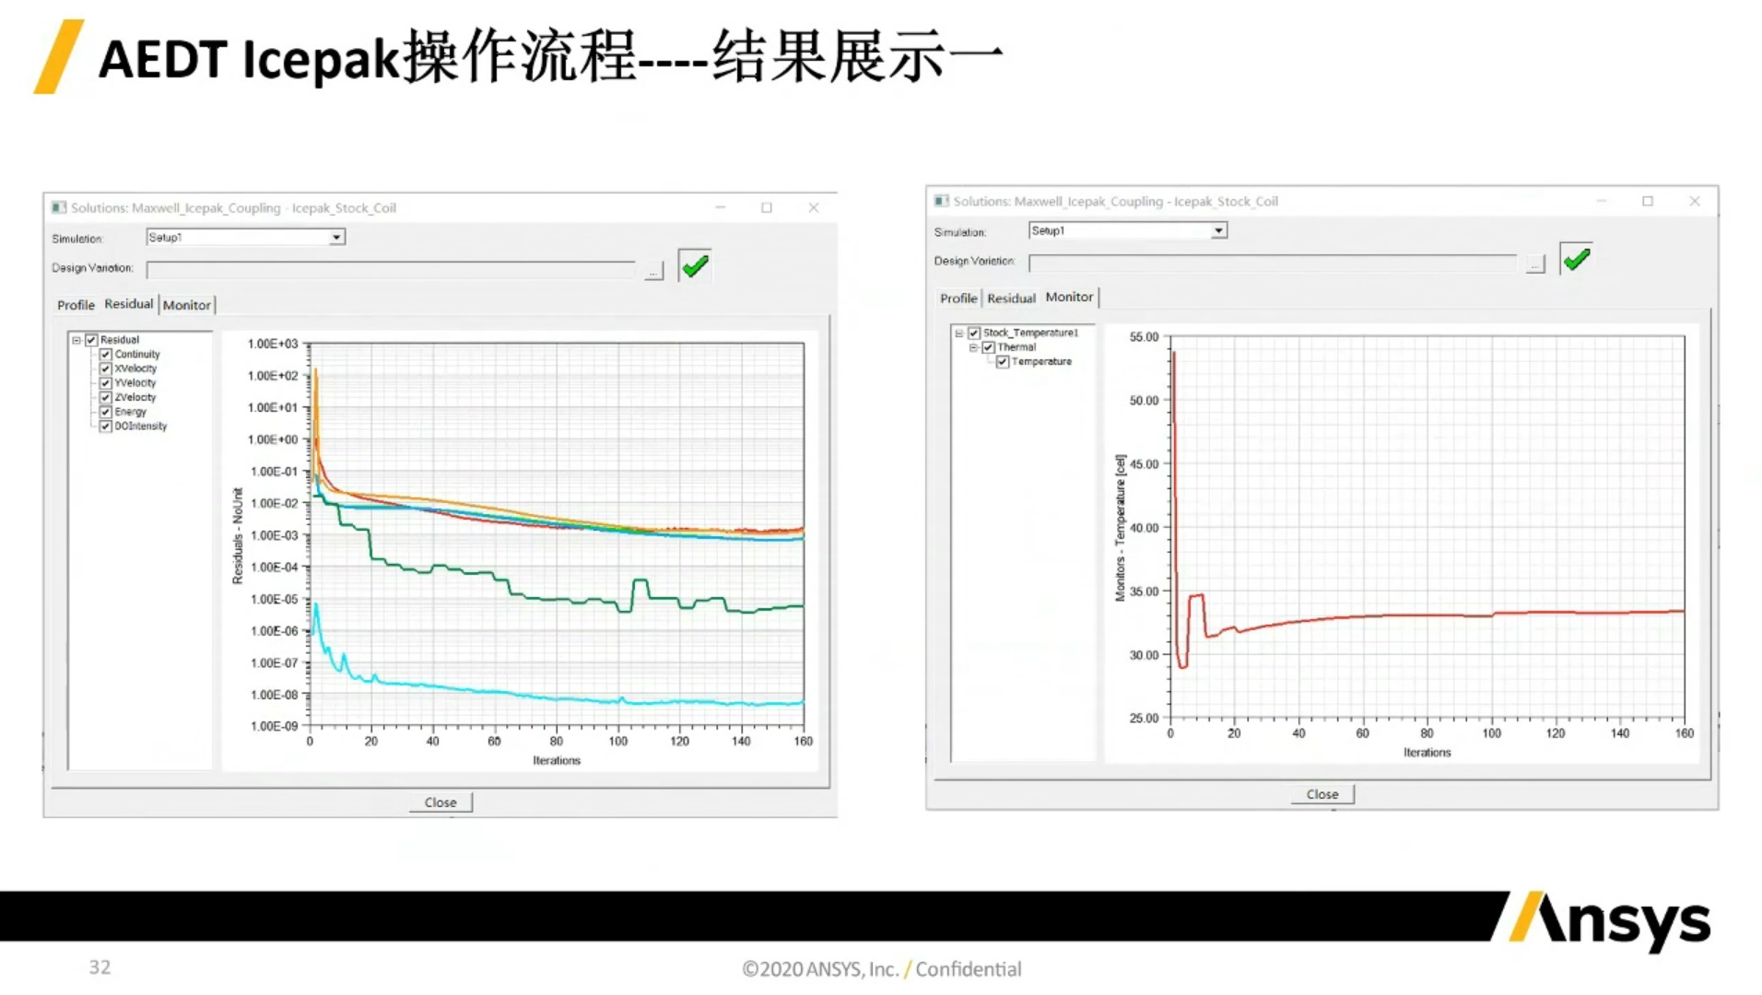Maximize the left Solutions window
This screenshot has height=995, width=1762.
[x=767, y=207]
